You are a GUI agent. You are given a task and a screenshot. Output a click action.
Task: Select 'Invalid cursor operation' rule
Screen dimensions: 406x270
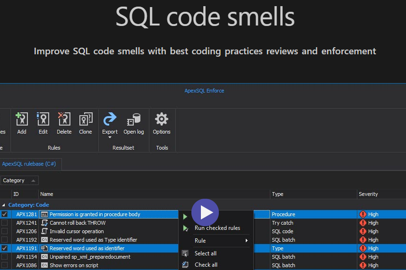[x=77, y=231]
